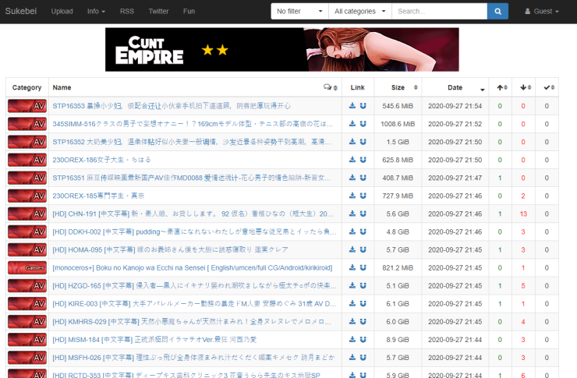
Task: Open the RSS feed link
Action: tap(127, 12)
